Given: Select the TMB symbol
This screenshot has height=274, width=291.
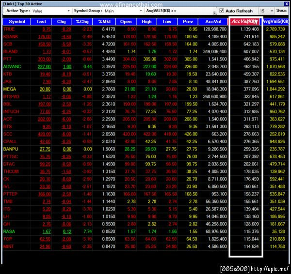Looking at the screenshot, I should pyautogui.click(x=8, y=201).
